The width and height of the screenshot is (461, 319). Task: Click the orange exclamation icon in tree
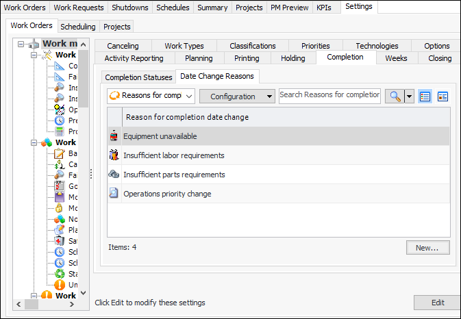[60, 284]
